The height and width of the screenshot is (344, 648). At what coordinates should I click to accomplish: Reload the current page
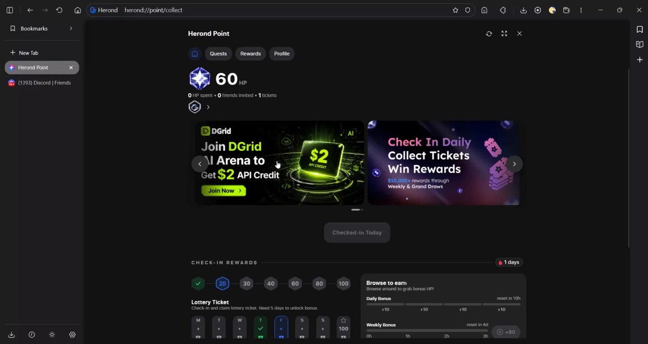(59, 10)
